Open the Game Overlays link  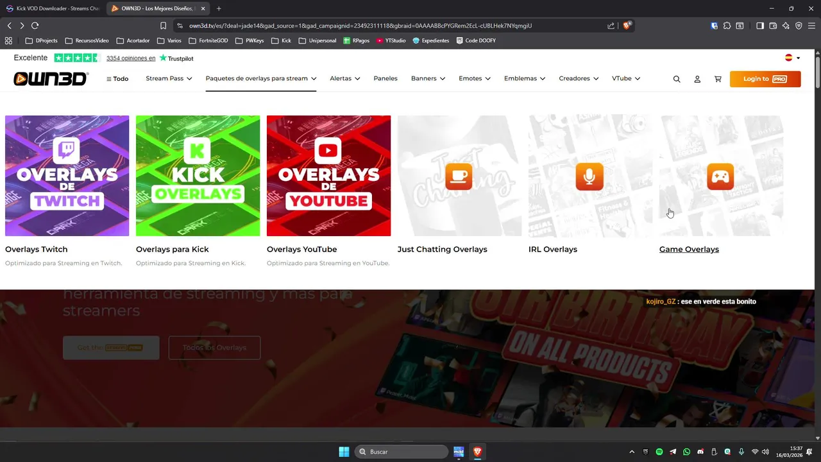[x=689, y=249]
